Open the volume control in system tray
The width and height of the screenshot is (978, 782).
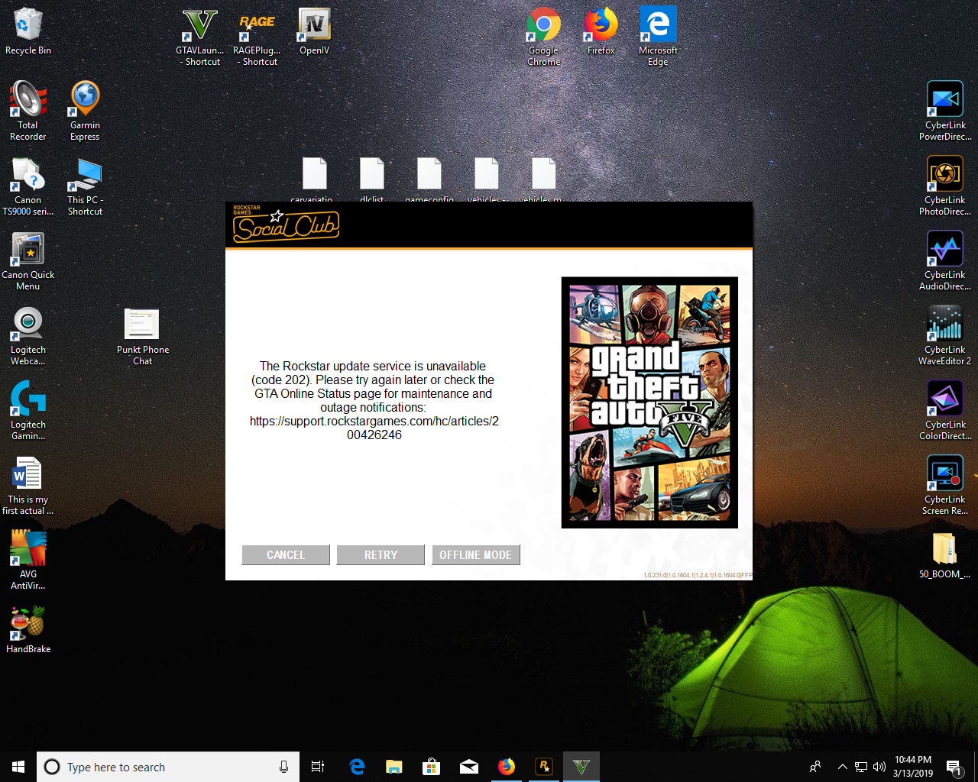pyautogui.click(x=879, y=767)
